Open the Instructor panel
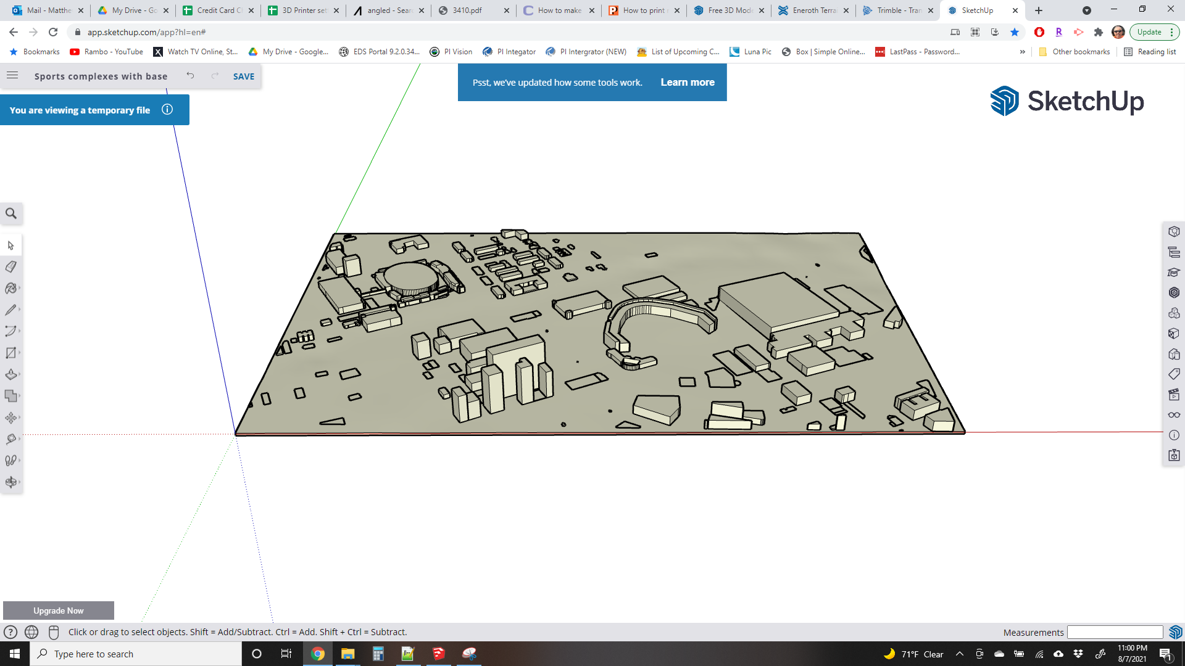Viewport: 1185px width, 666px height. [x=1173, y=272]
